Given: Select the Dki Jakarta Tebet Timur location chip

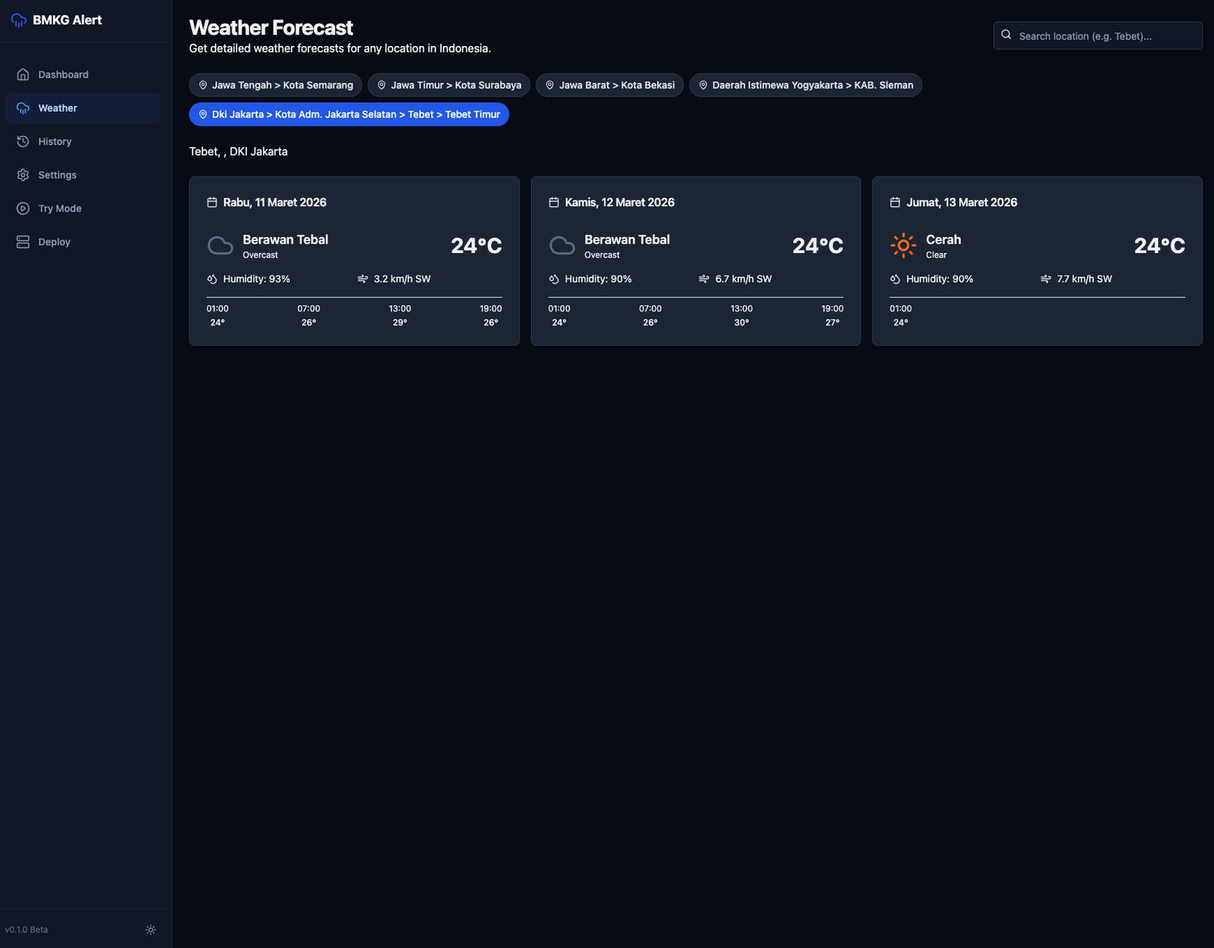Looking at the screenshot, I should (x=349, y=114).
